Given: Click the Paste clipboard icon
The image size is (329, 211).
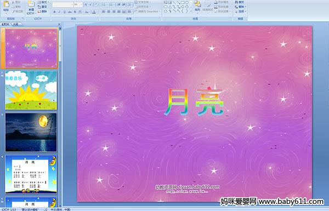Looking at the screenshot, I should (x=6, y=4).
